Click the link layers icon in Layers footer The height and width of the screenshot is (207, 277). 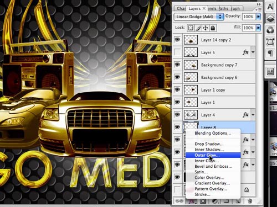pyautogui.click(x=179, y=201)
